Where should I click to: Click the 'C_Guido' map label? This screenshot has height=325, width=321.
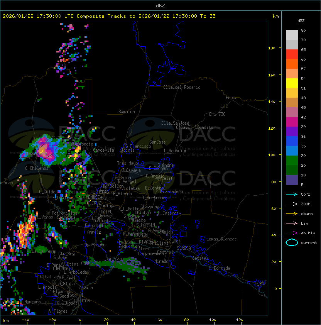point(47,192)
